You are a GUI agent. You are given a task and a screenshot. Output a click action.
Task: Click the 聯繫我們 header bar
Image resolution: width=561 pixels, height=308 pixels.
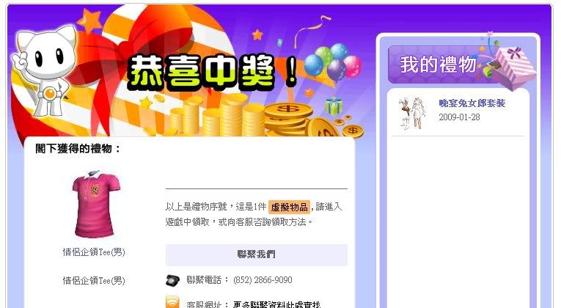(256, 254)
